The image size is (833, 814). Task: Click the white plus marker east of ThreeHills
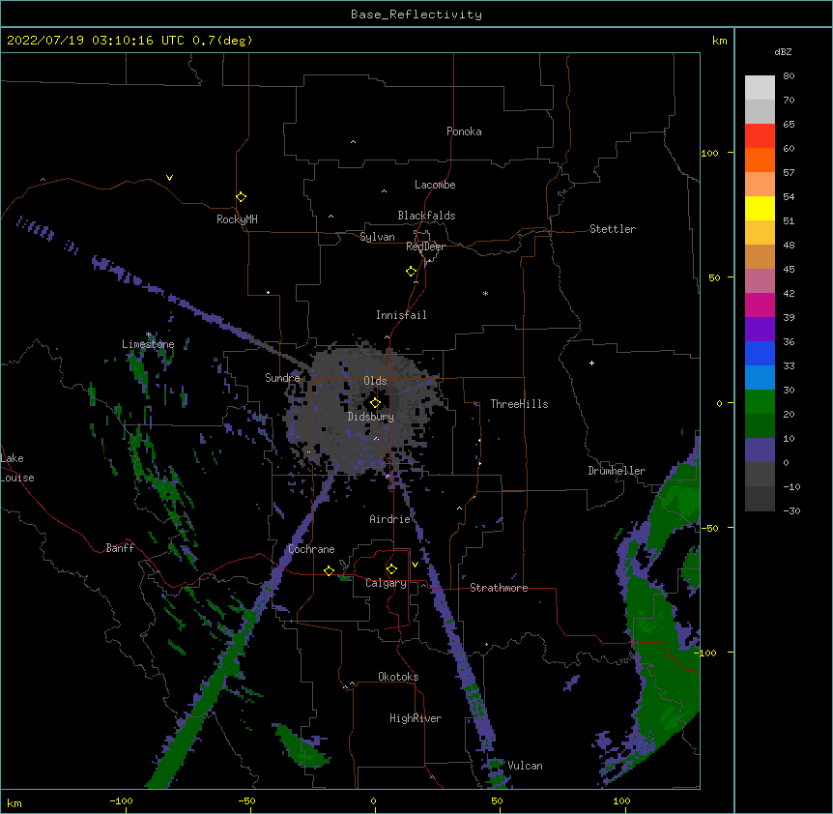coord(591,363)
